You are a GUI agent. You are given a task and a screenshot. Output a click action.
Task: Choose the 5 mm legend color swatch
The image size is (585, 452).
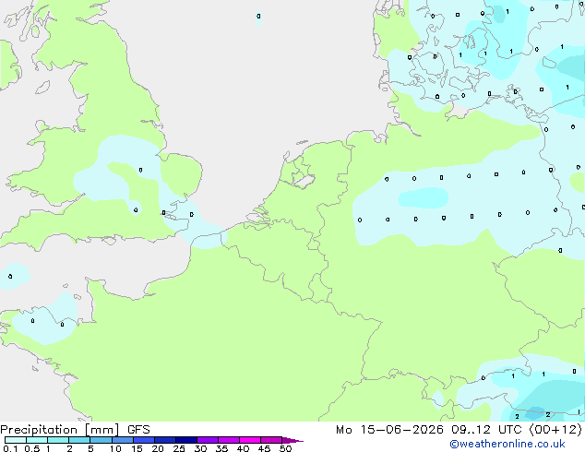101,440
